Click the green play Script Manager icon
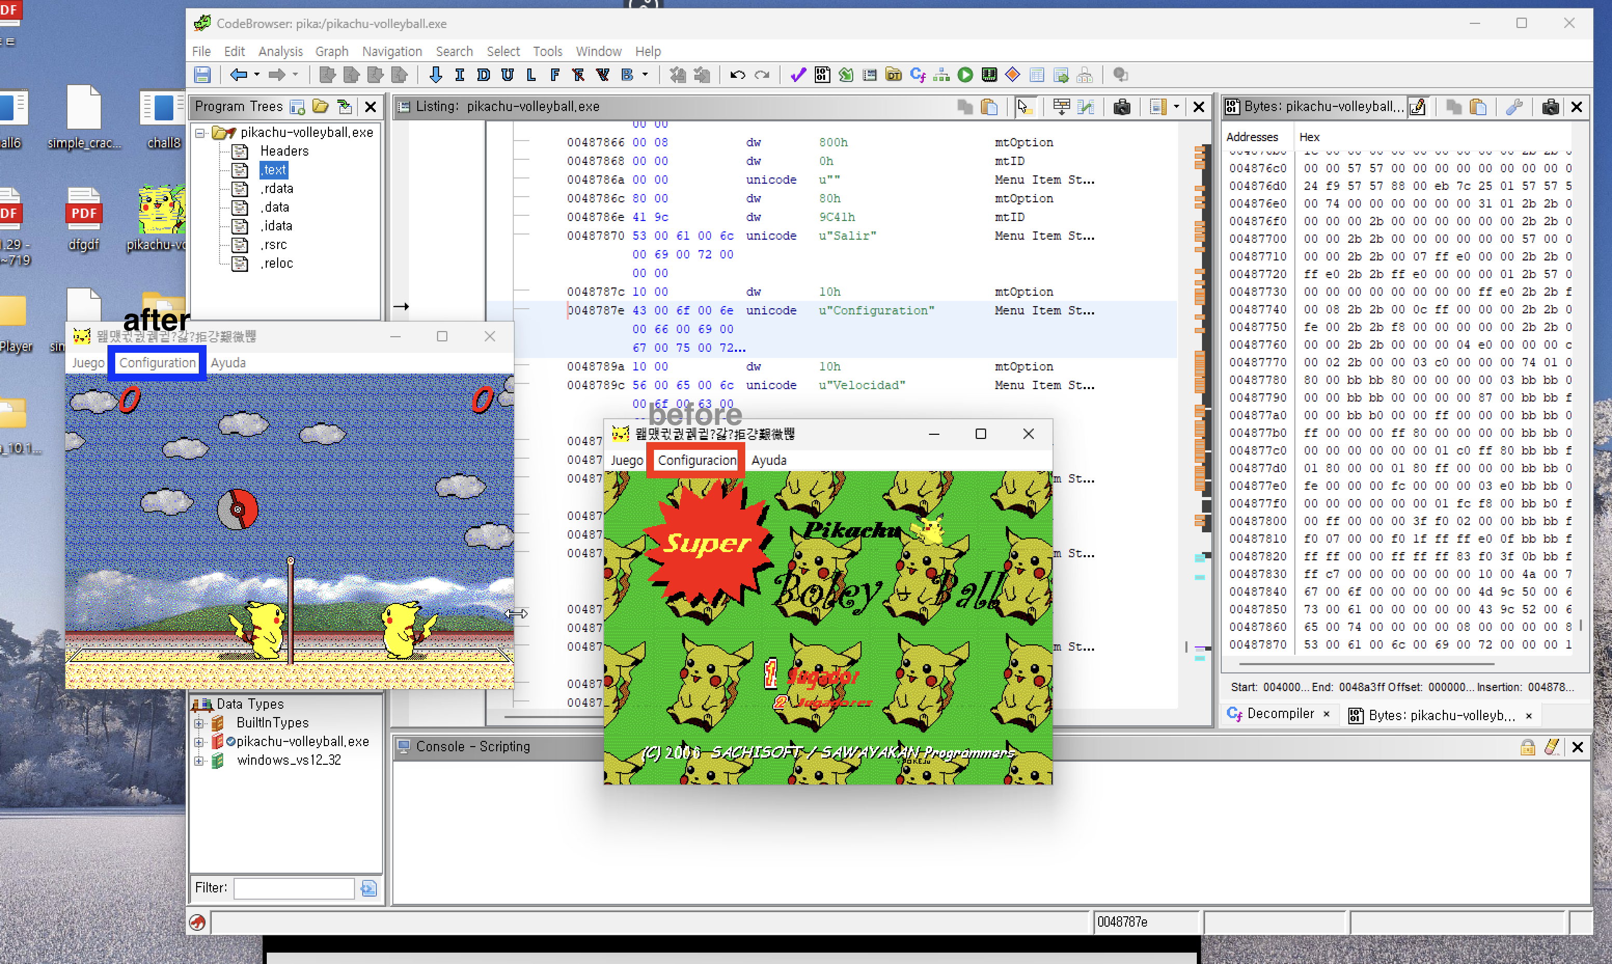The height and width of the screenshot is (964, 1612). point(965,75)
